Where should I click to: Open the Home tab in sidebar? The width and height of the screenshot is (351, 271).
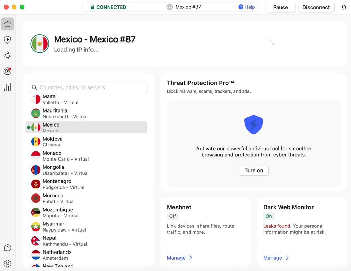click(x=8, y=24)
